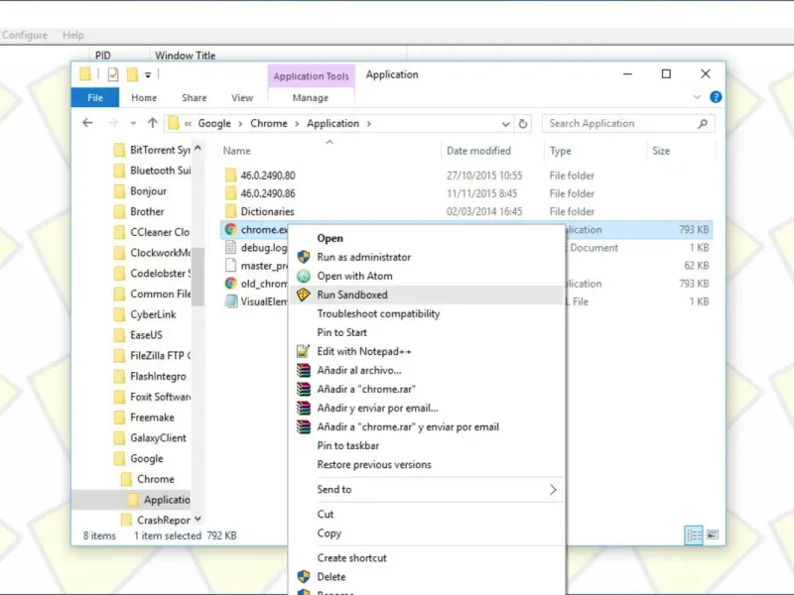This screenshot has height=595, width=794.
Task: Go up one folder level arrow
Action: [153, 123]
